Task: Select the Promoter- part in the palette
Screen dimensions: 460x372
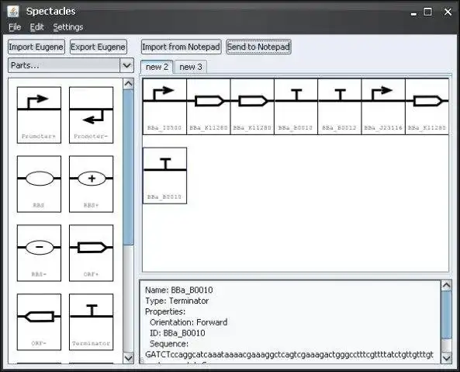Action: pyautogui.click(x=92, y=115)
